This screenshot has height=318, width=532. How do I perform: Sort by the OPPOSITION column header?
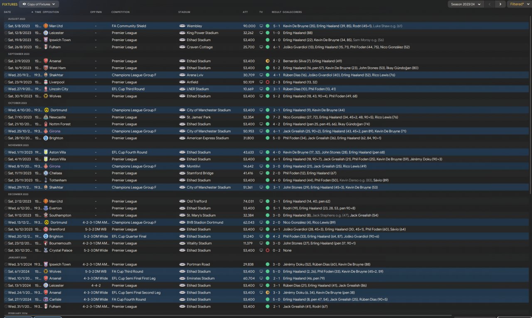click(x=51, y=12)
